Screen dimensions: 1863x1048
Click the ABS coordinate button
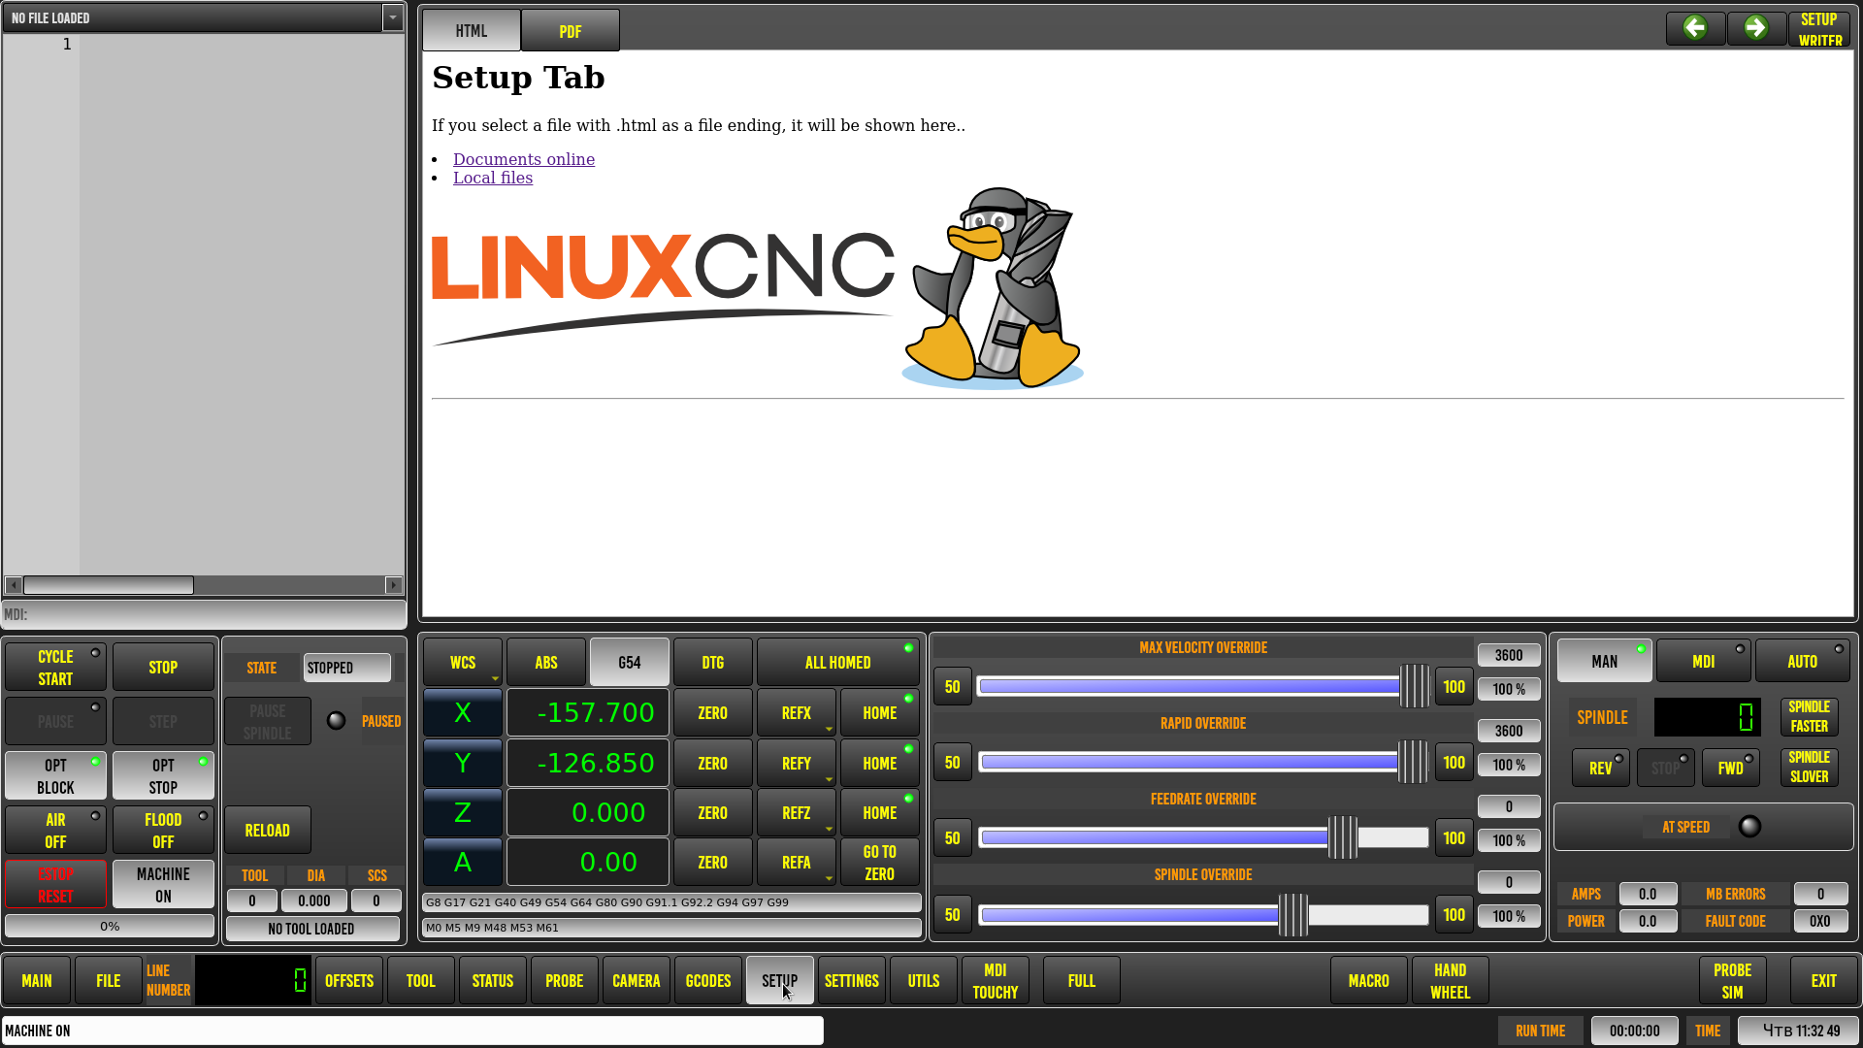click(546, 663)
